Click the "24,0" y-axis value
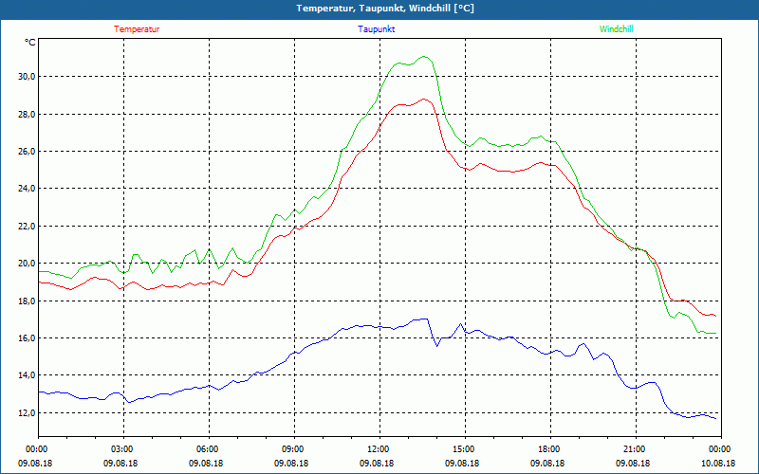This screenshot has width=759, height=474. 27,188
